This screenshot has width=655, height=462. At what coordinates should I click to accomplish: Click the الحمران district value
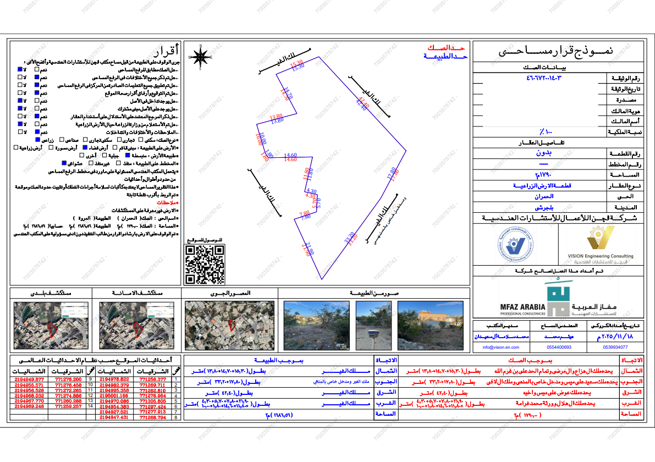(x=544, y=196)
